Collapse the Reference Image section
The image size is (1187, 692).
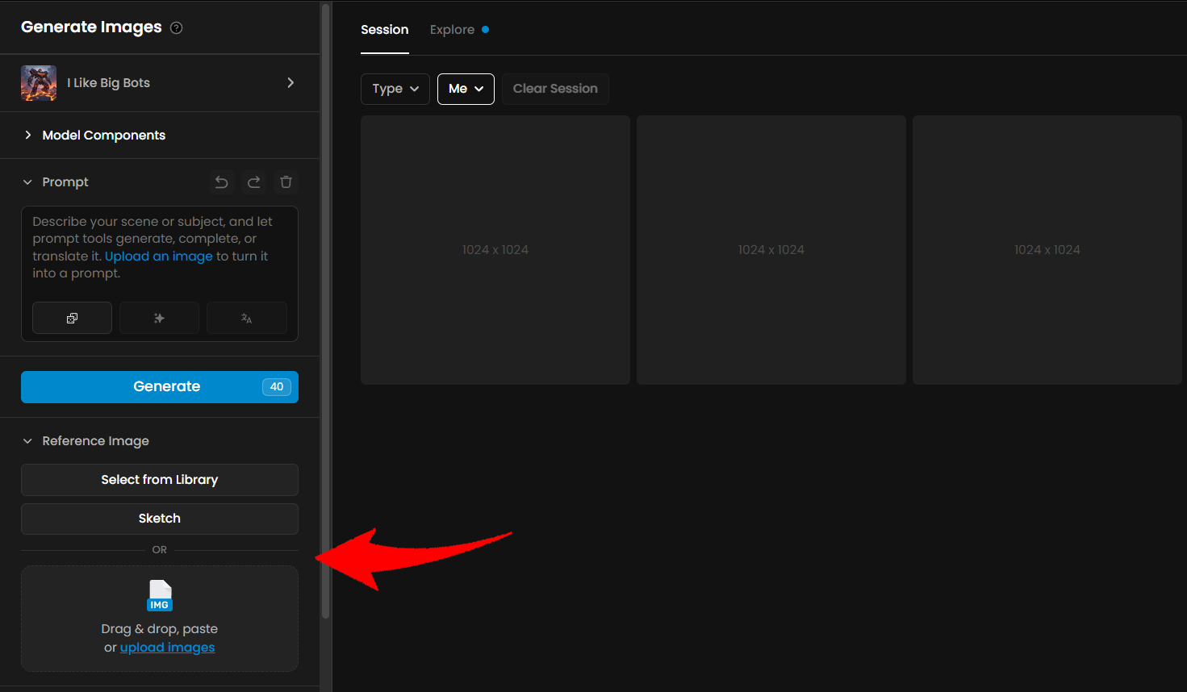click(x=27, y=441)
